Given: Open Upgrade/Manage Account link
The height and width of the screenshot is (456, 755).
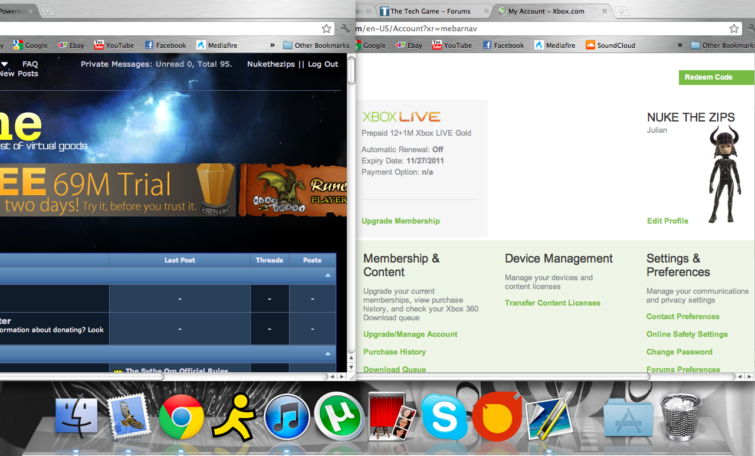Looking at the screenshot, I should pyautogui.click(x=411, y=334).
